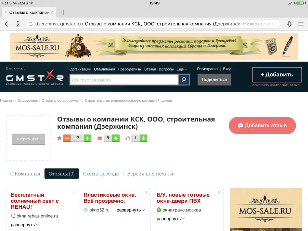Click the thumbs-up icon
Screen dimensions: 308x231
coord(128,138)
